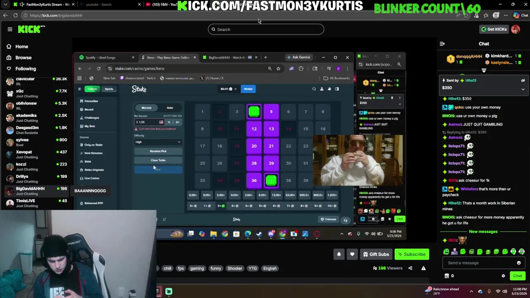Open Windows volume control

[506, 291]
